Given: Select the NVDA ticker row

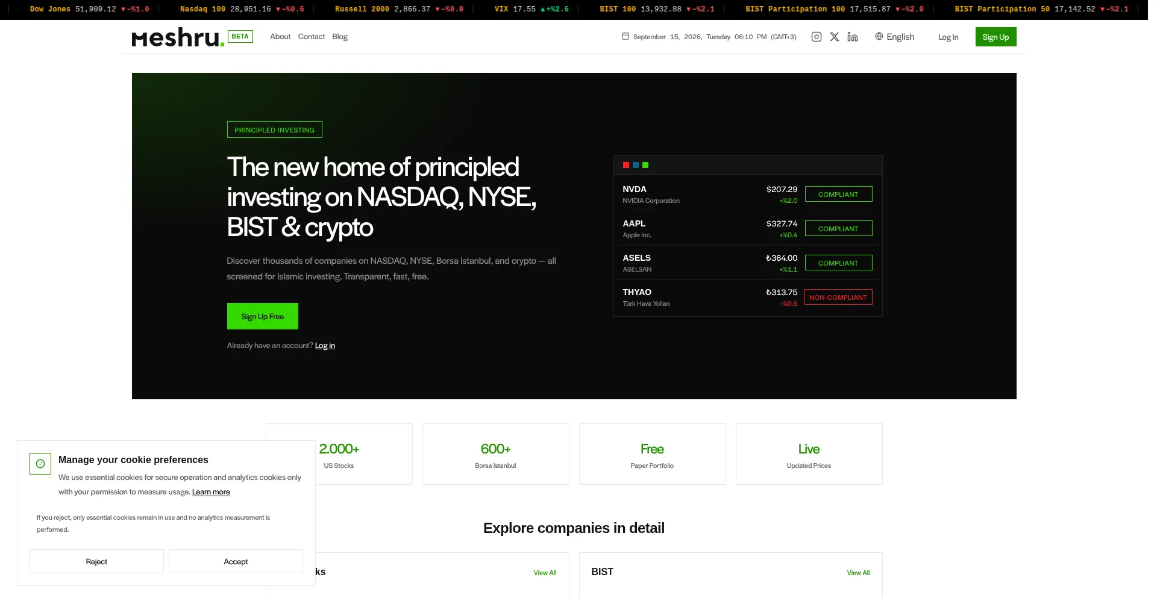Looking at the screenshot, I should [747, 194].
